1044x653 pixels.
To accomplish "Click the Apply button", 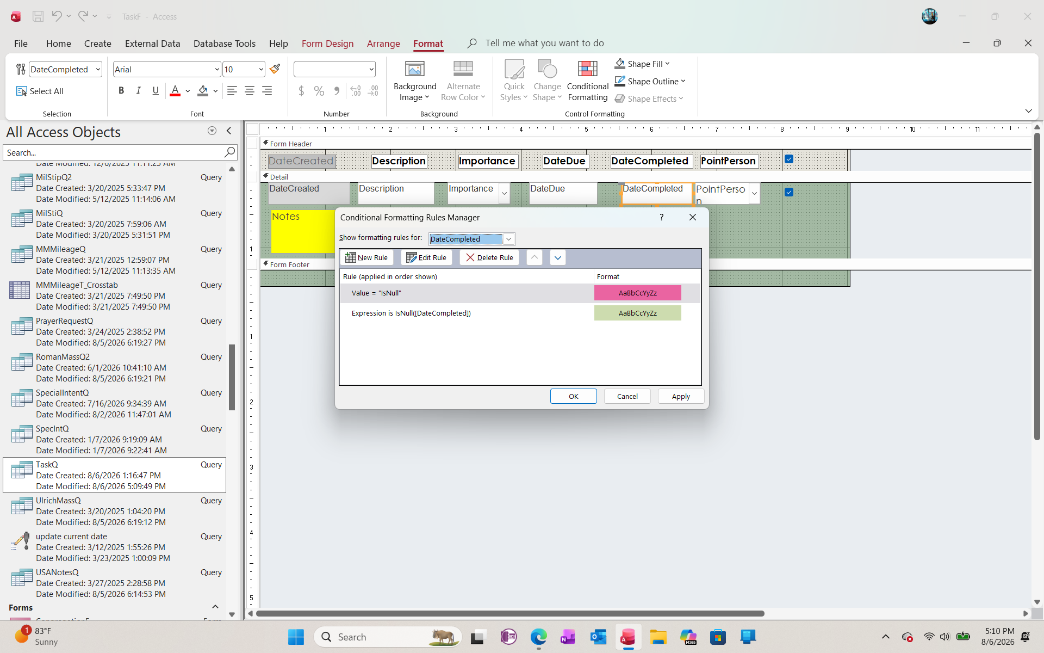I will coord(681,396).
